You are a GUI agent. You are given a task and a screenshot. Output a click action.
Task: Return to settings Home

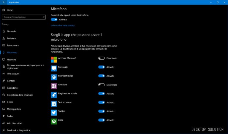10,10
